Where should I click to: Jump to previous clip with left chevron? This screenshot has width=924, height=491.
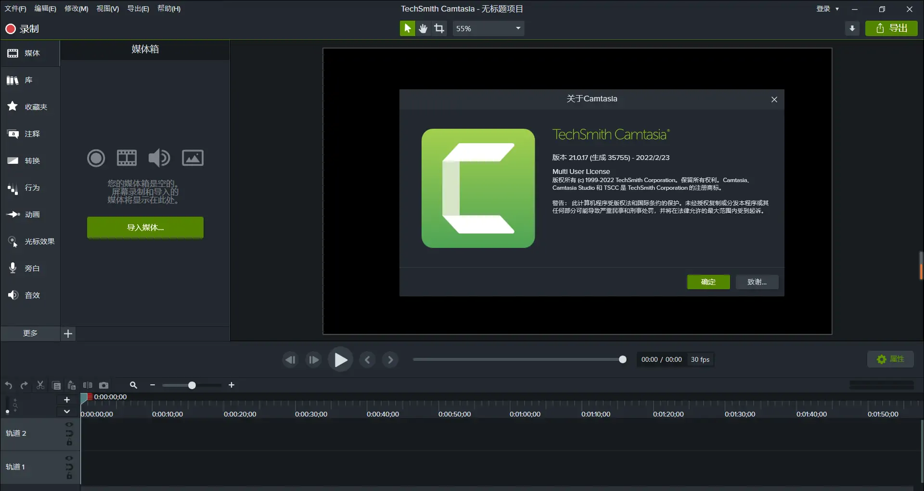point(367,359)
